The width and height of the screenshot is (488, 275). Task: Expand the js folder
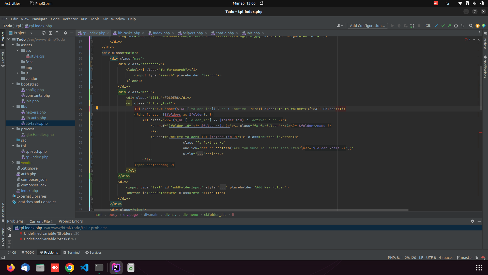[x=18, y=73]
